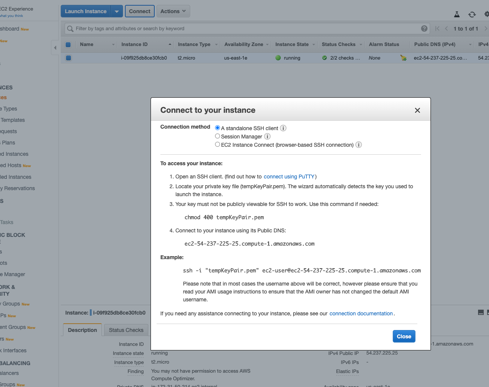489x387 pixels.
Task: Open info icon for standalone SSH client
Action: pyautogui.click(x=283, y=128)
